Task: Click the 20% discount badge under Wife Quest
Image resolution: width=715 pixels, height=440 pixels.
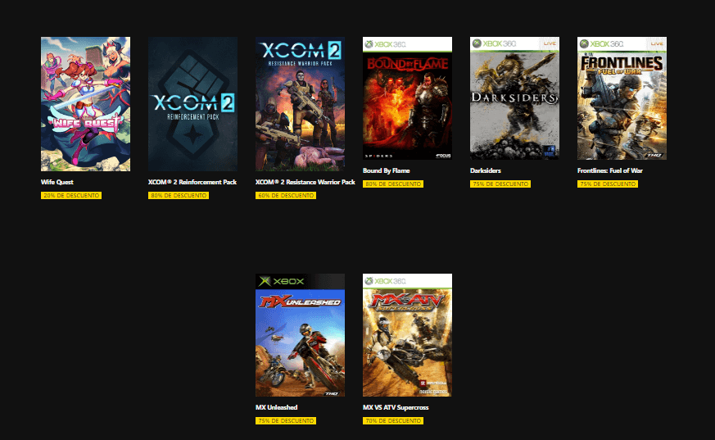Action: 71,195
